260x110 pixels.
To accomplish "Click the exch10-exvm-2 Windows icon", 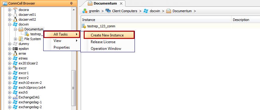I will [15, 83].
